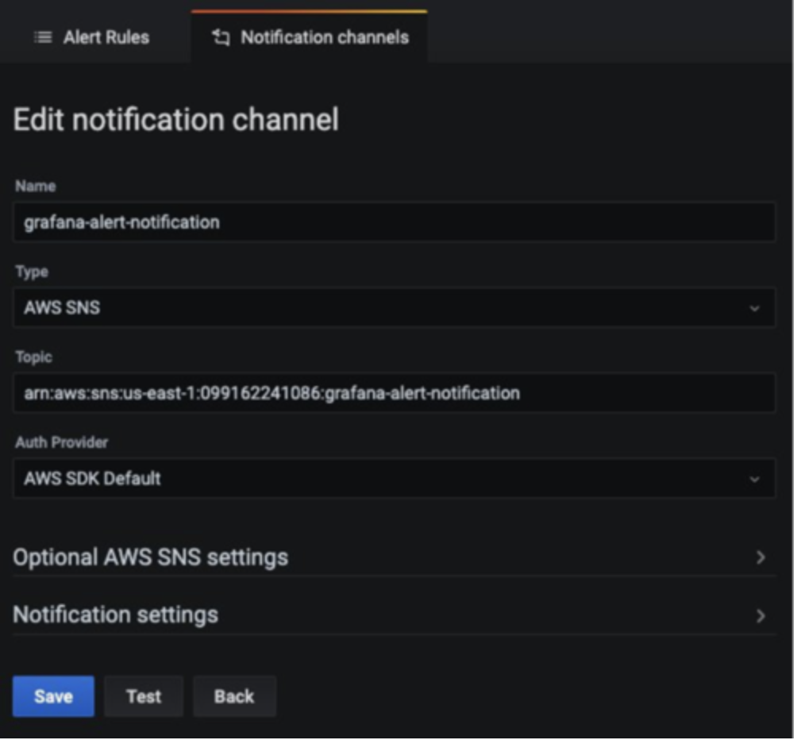Click the Name field label
Screen dimensions: 797x740
pos(36,186)
